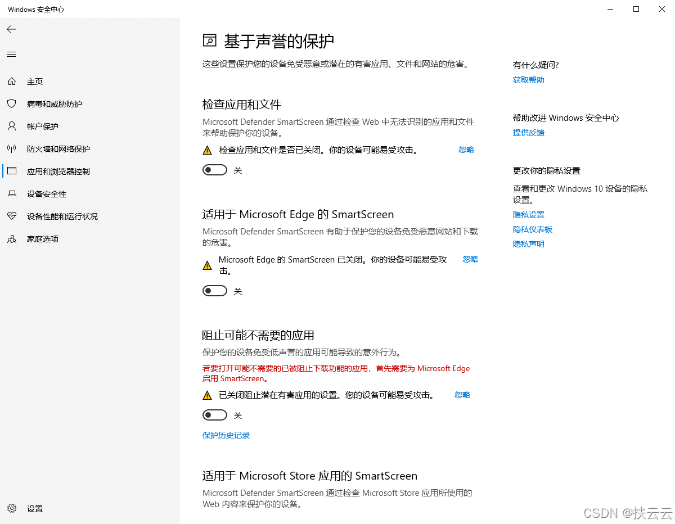Image resolution: width=675 pixels, height=524 pixels.
Task: Click the 阻止可能不需要的应用 heading
Action: pos(258,335)
